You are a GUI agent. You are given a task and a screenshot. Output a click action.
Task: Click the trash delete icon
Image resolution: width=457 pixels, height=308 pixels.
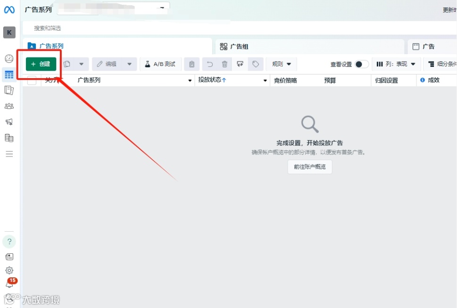coord(224,64)
